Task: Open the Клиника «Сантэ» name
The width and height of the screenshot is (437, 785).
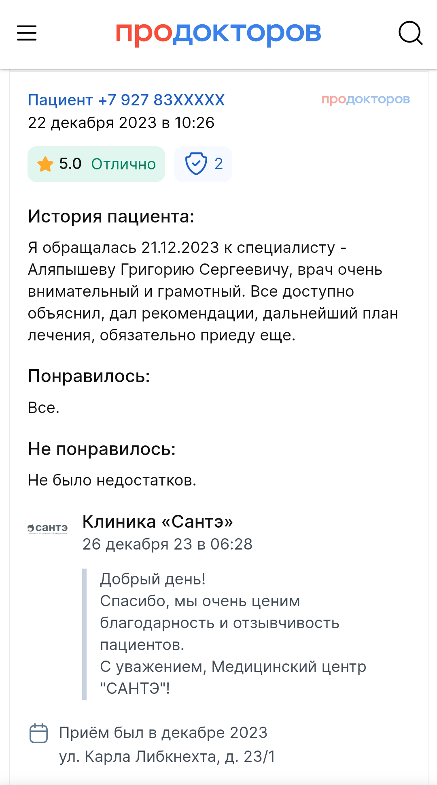Action: (158, 522)
